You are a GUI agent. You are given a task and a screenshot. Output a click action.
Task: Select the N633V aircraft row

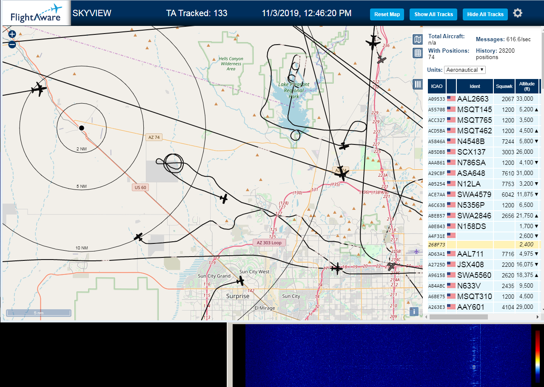(484, 285)
